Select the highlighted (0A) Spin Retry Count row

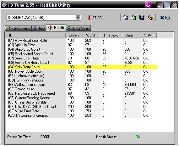point(82,67)
